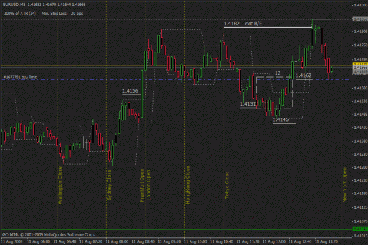Click 1.41485 on the price axis
The image size is (368, 245).
(361, 114)
